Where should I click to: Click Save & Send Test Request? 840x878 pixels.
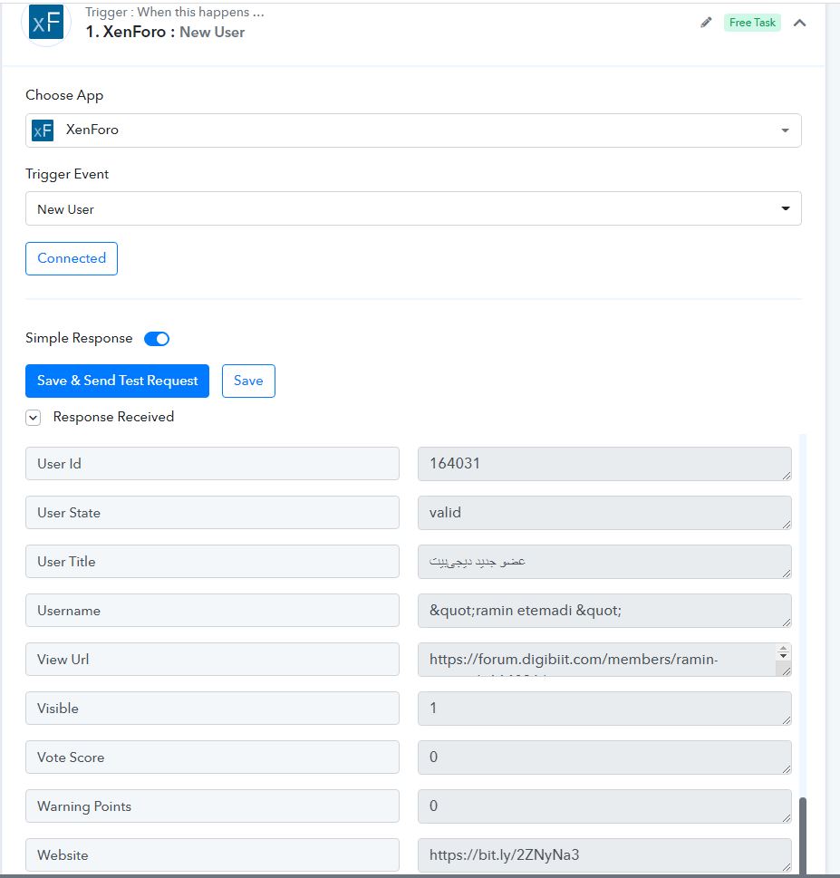117,381
